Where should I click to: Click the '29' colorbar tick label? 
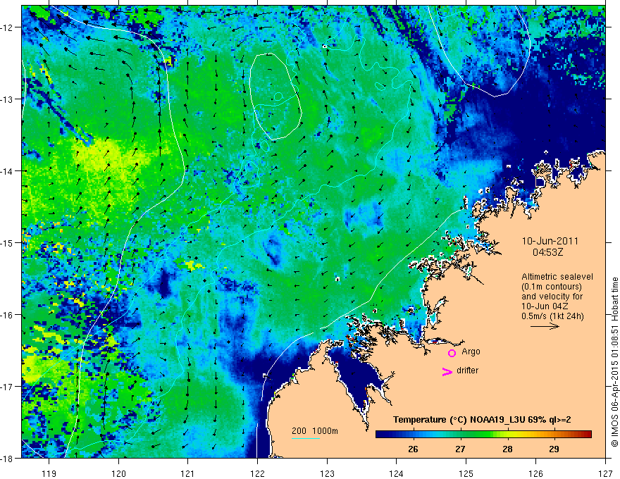pos(554,449)
